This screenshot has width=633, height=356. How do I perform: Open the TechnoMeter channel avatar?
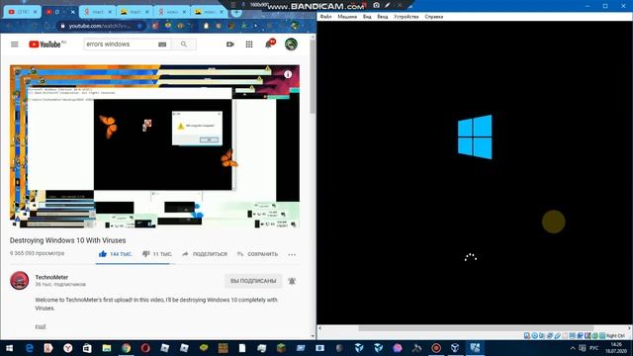20,281
